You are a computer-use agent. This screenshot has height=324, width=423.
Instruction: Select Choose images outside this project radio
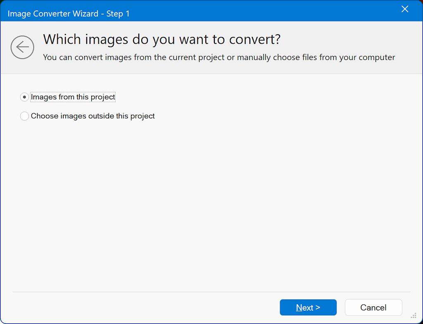pos(24,116)
